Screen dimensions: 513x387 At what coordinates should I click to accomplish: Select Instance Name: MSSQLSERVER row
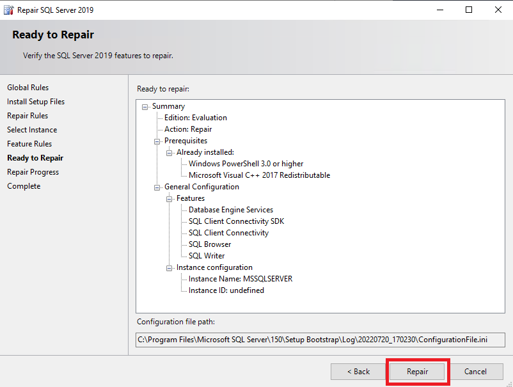(x=241, y=279)
